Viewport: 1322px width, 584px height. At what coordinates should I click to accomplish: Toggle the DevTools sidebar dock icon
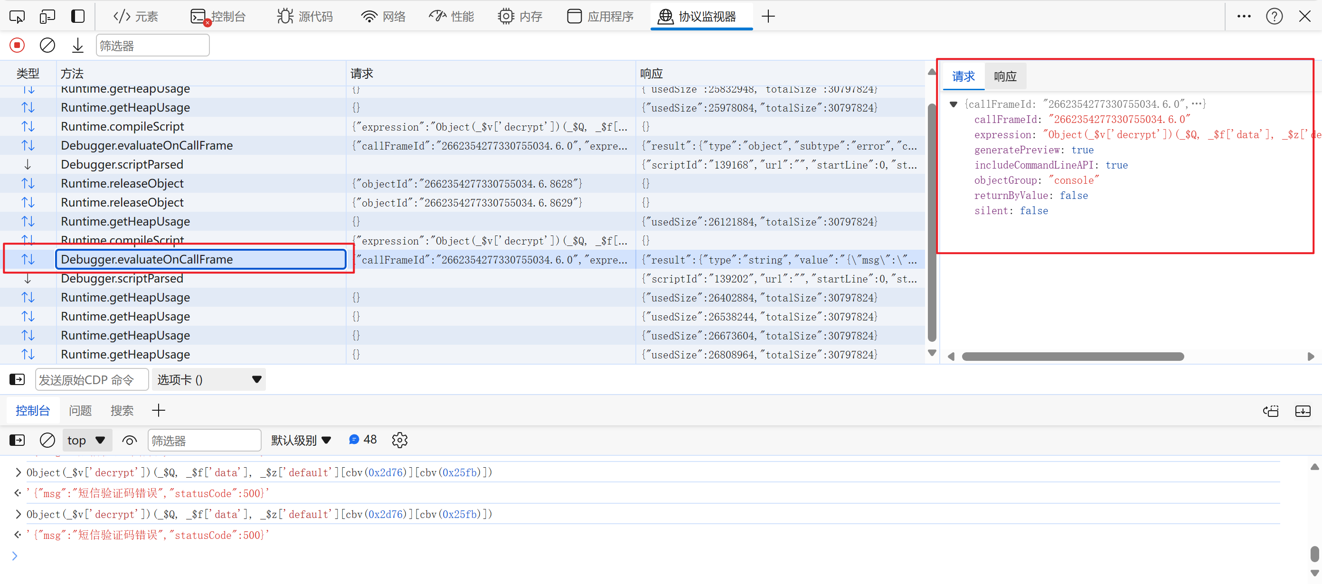[77, 17]
